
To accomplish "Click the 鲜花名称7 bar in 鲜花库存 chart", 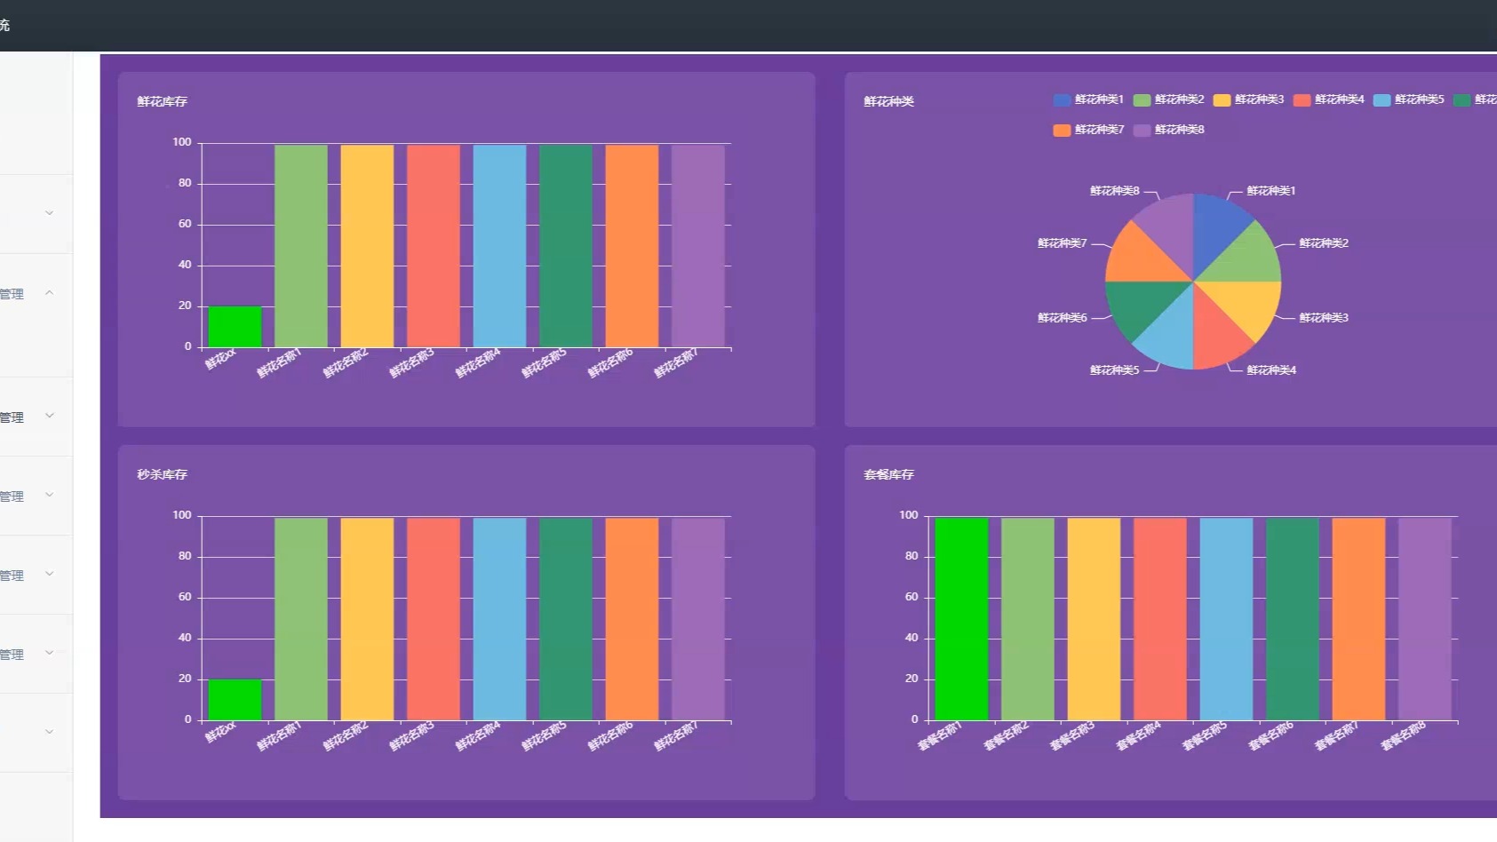I will (698, 246).
